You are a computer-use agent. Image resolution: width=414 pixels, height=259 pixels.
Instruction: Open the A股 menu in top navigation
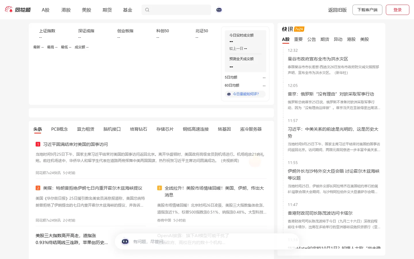(x=46, y=10)
